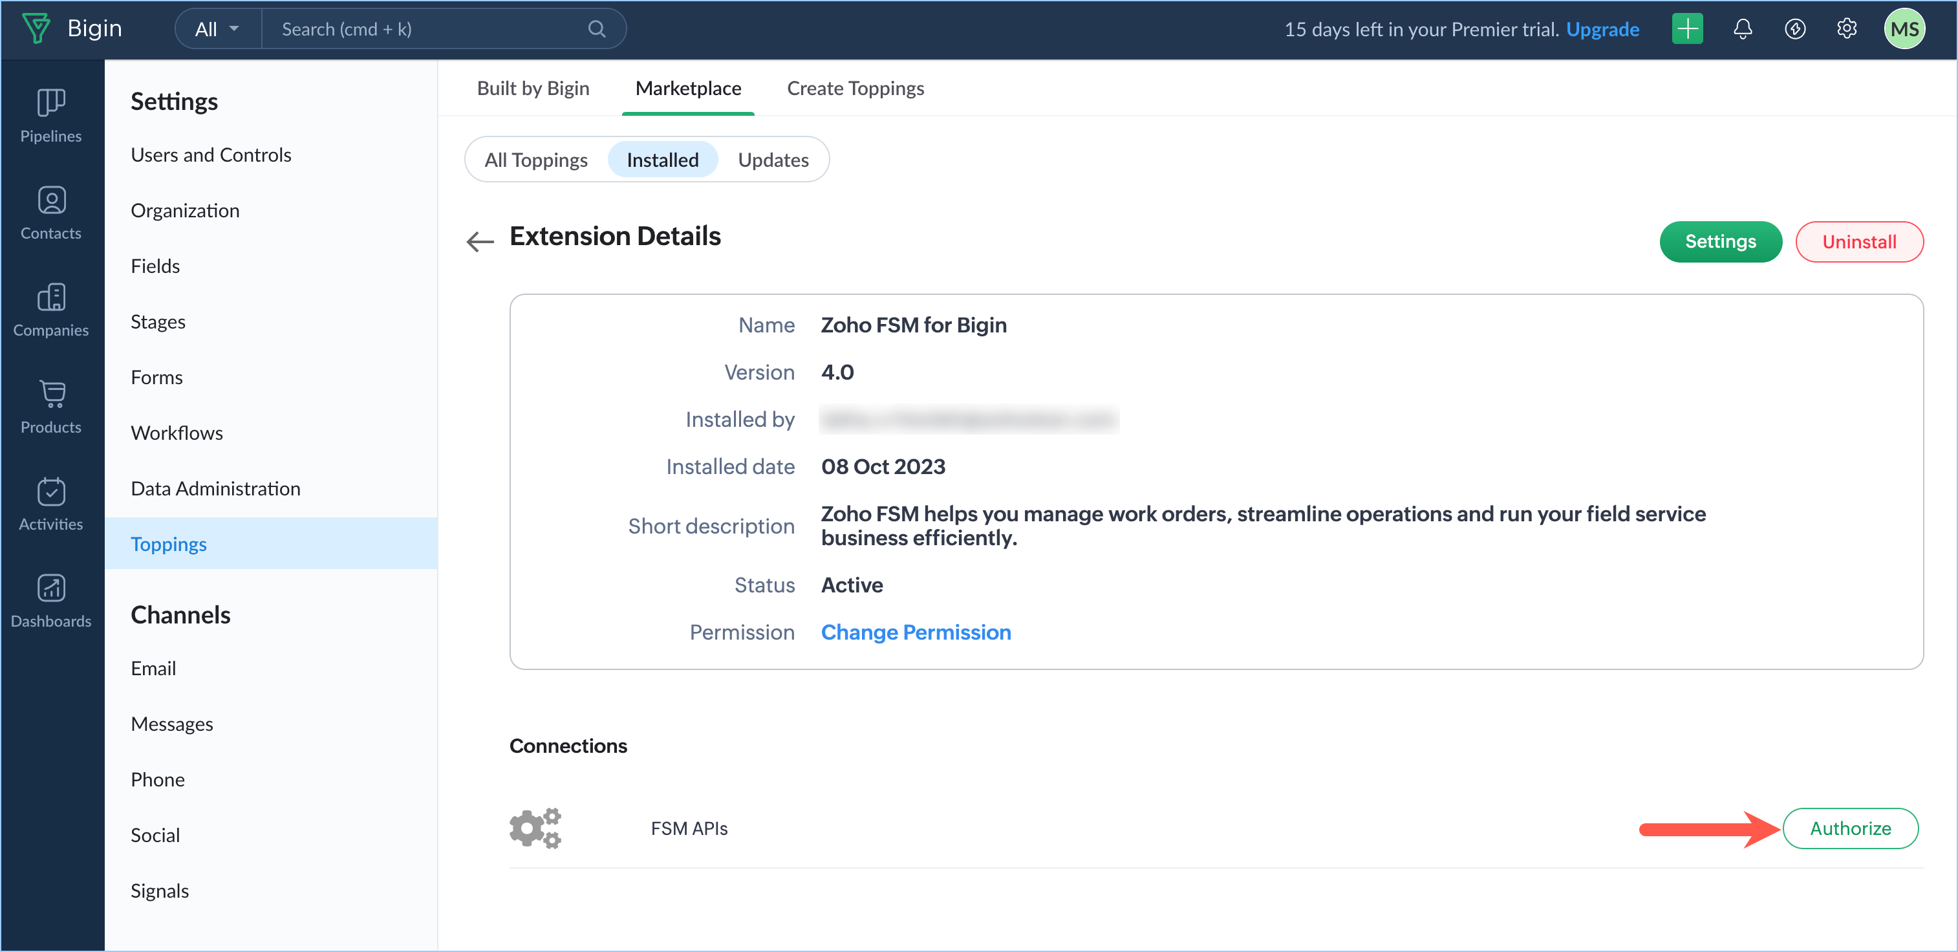Click the 'Zoho FSM for Bigin' name

point(914,325)
